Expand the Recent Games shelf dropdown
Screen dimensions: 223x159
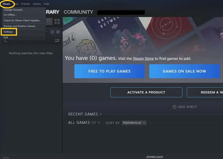tap(101, 114)
